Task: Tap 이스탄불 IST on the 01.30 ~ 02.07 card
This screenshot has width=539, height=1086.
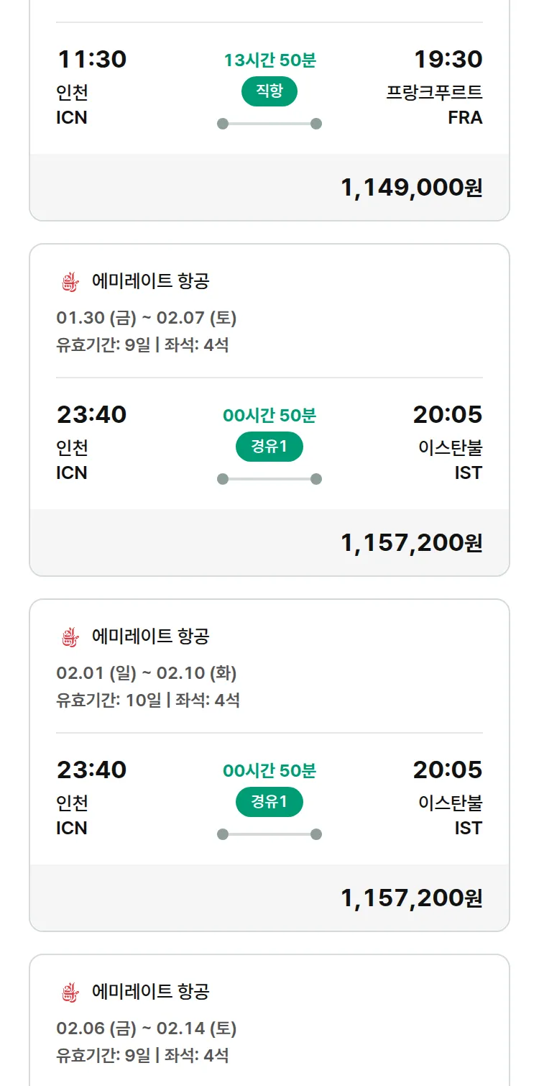Action: click(x=451, y=460)
